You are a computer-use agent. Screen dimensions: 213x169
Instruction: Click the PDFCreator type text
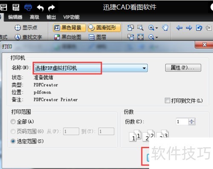(x=46, y=85)
